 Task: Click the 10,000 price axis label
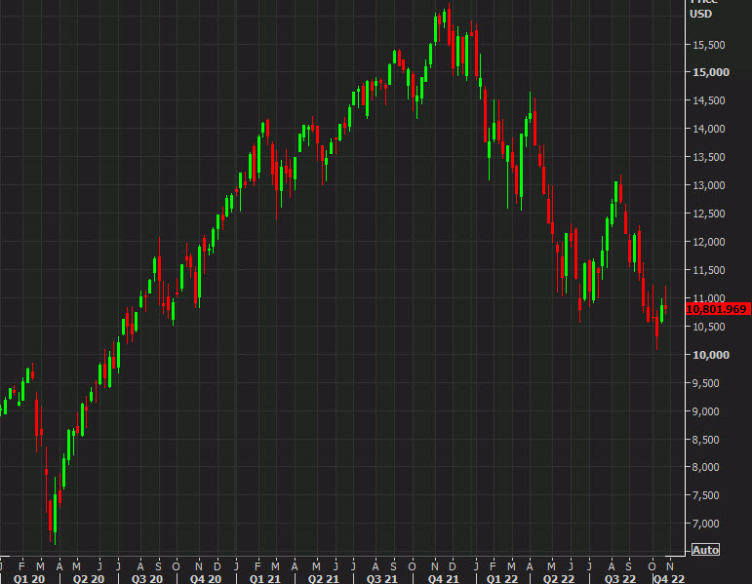pyautogui.click(x=710, y=355)
